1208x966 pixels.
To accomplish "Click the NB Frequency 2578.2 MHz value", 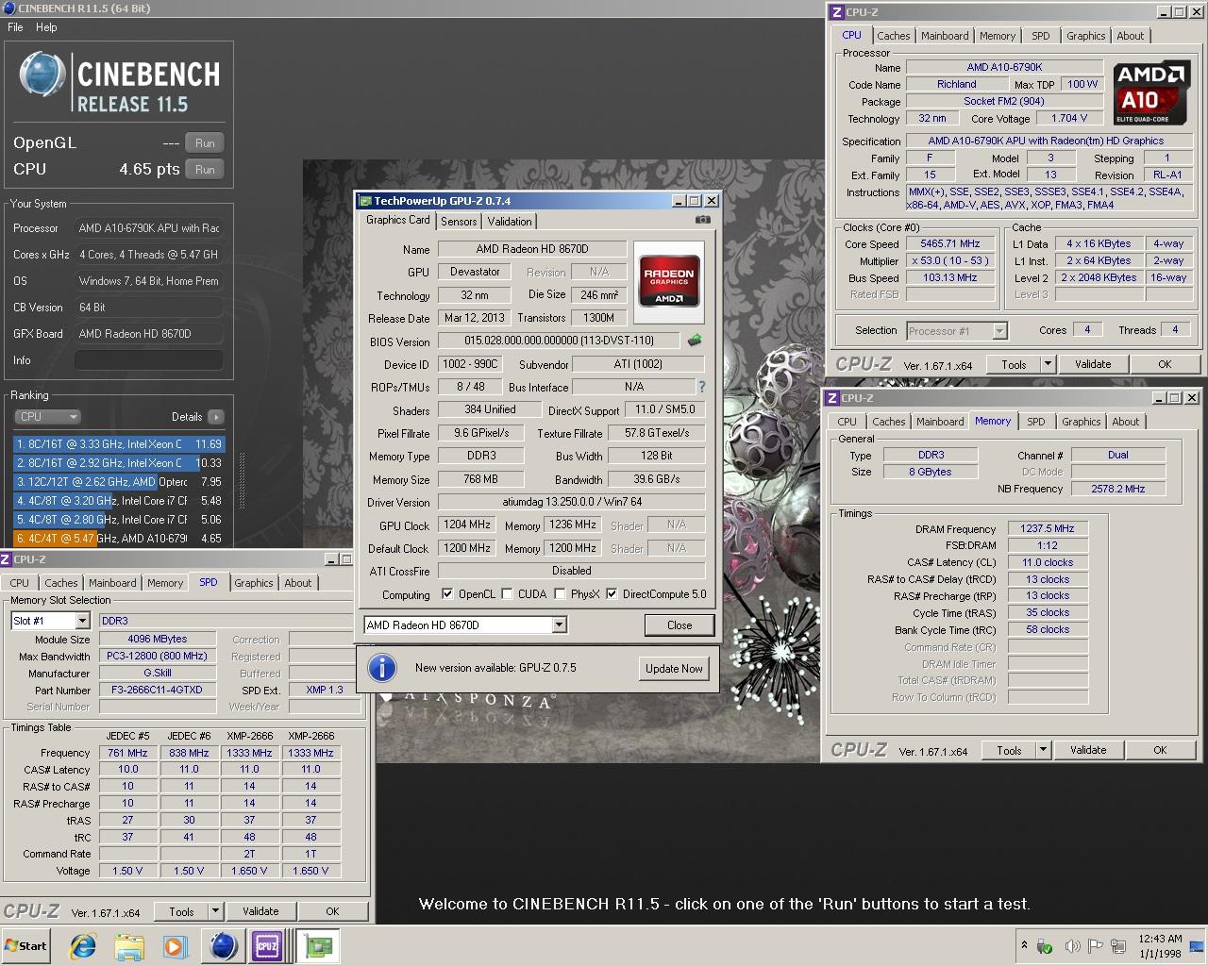I will tap(1117, 489).
